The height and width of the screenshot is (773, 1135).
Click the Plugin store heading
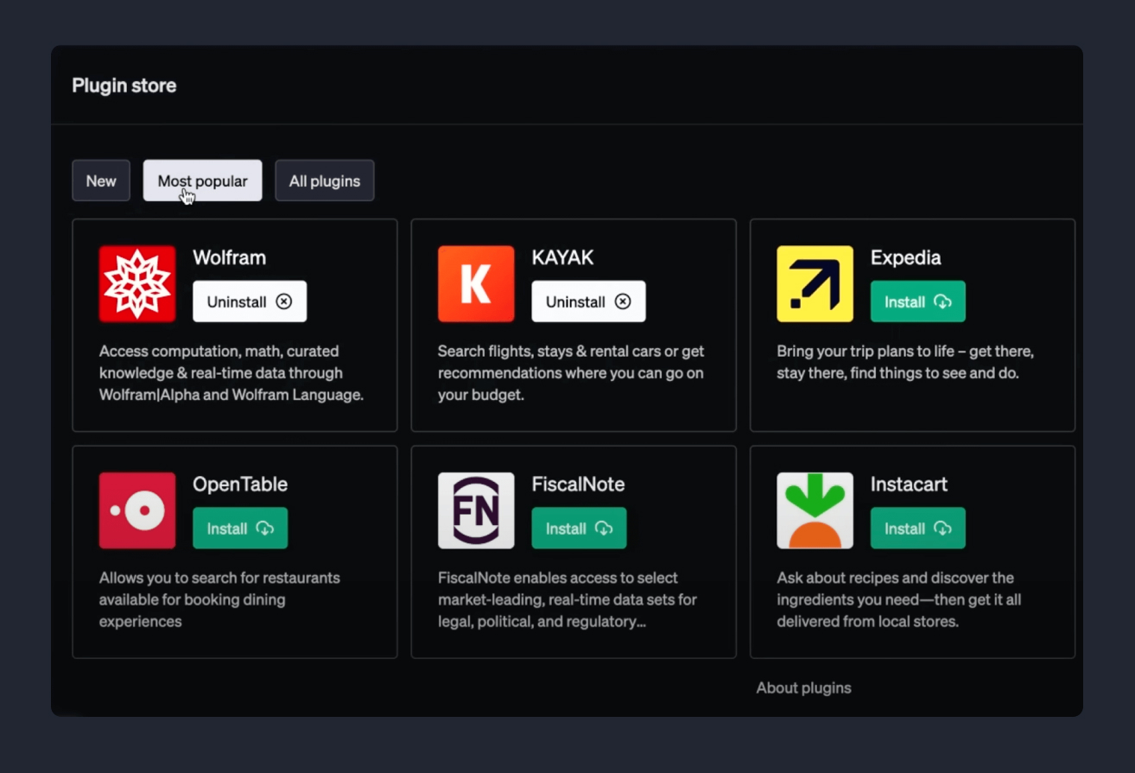[x=124, y=86]
